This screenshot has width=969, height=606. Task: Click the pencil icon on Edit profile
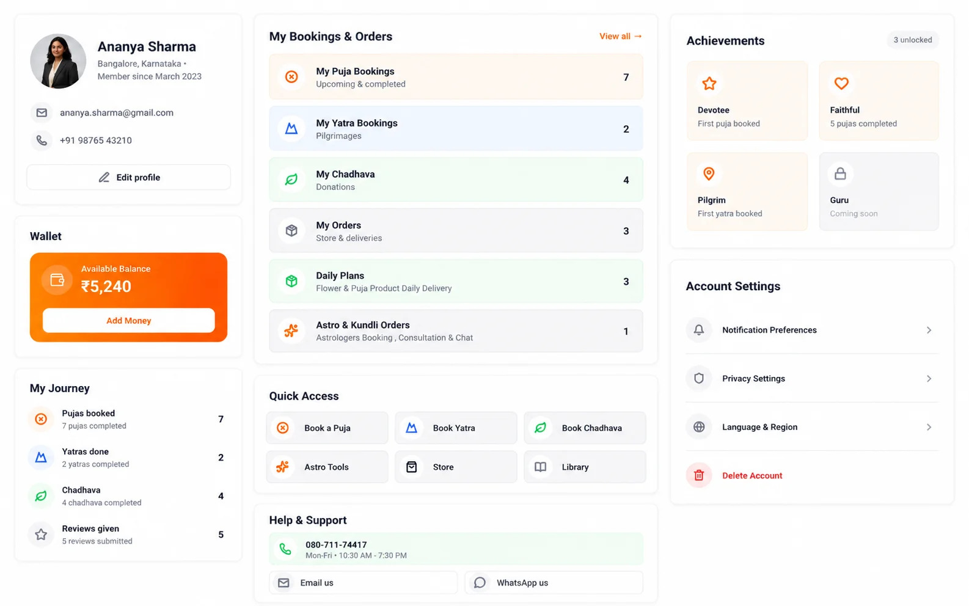(104, 177)
